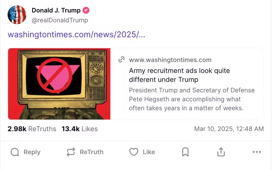
Task: Click the Mar 10, 2025 timestamp
Action: point(229,129)
